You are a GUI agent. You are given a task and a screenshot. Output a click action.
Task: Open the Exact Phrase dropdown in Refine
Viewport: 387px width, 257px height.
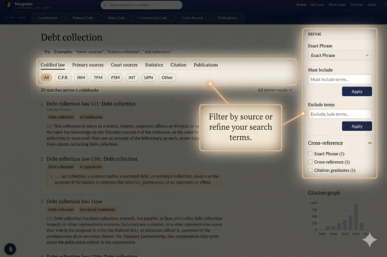tap(340, 55)
